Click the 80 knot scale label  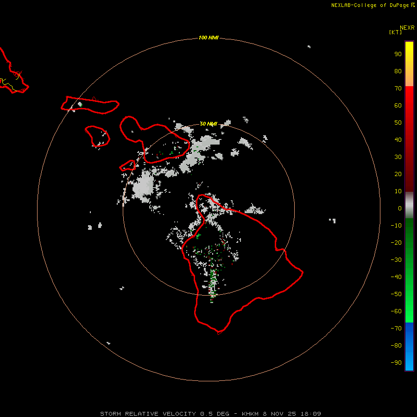[x=398, y=71]
